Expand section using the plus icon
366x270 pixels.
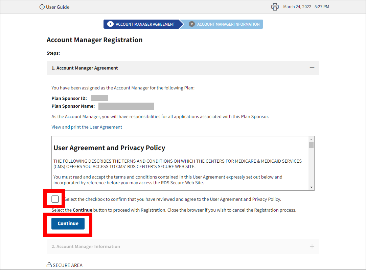pos(312,246)
